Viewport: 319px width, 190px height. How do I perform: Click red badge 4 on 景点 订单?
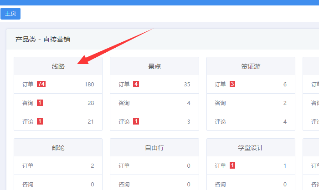(136, 84)
